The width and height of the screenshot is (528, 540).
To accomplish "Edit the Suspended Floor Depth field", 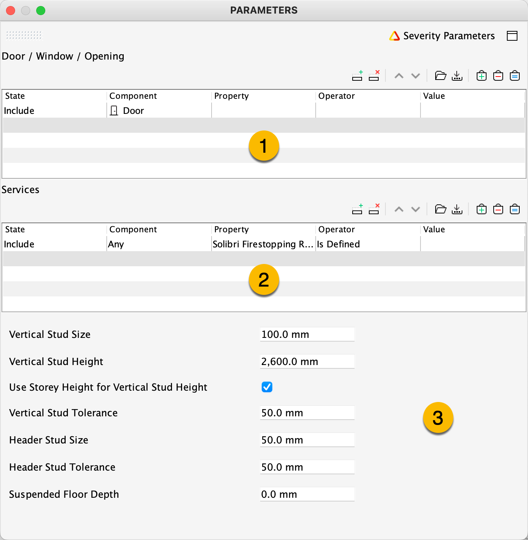I will (x=307, y=494).
